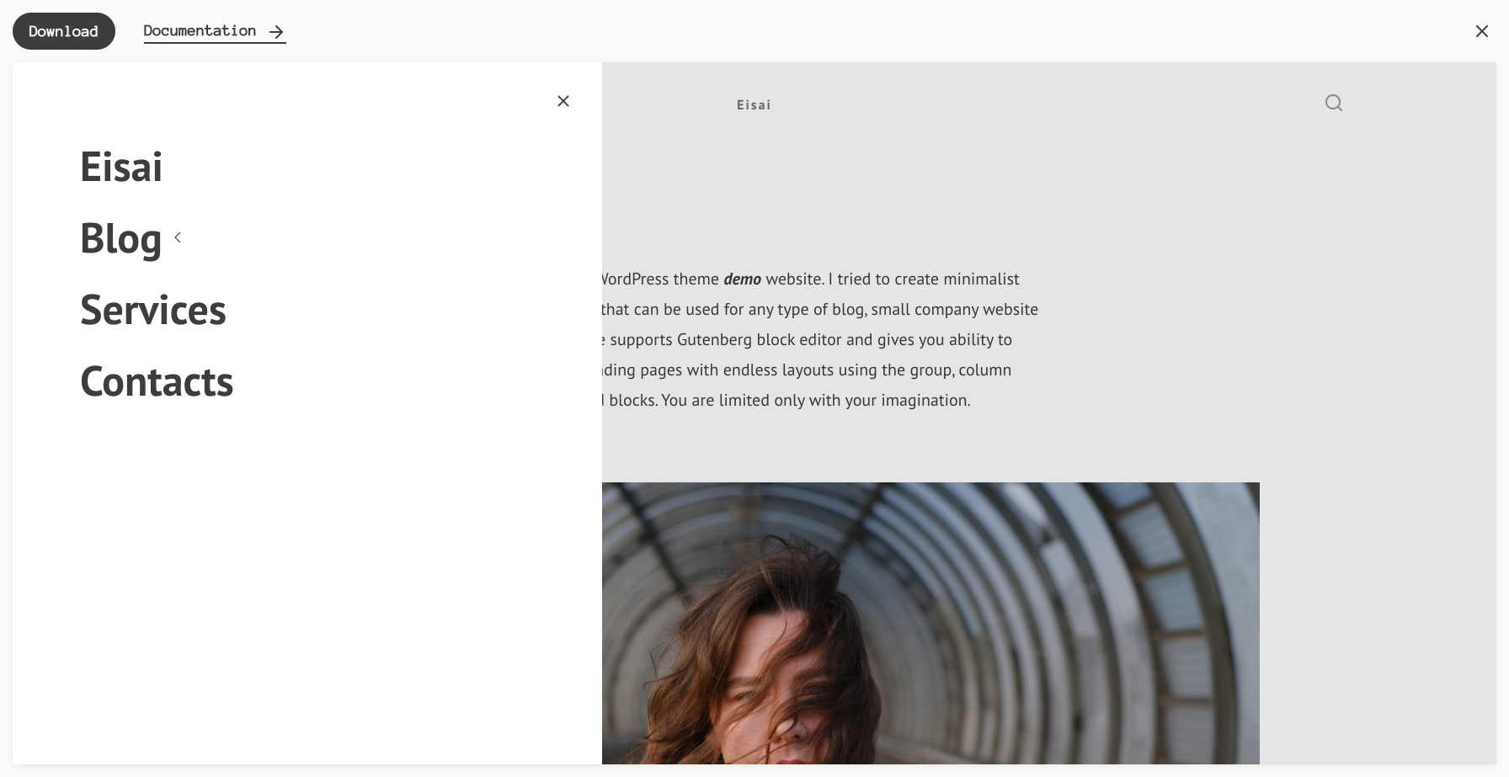Go to Blog menu item
Image resolution: width=1509 pixels, height=777 pixels.
[x=120, y=238]
